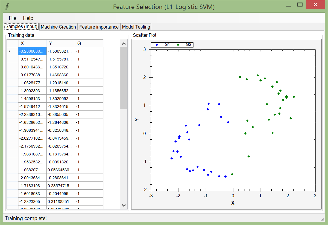Open the Help menu
This screenshot has height=225, width=328.
click(28, 18)
